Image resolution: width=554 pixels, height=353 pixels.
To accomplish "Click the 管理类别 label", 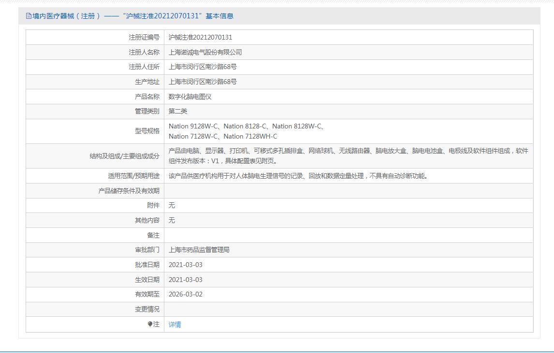I will pyautogui.click(x=147, y=111).
